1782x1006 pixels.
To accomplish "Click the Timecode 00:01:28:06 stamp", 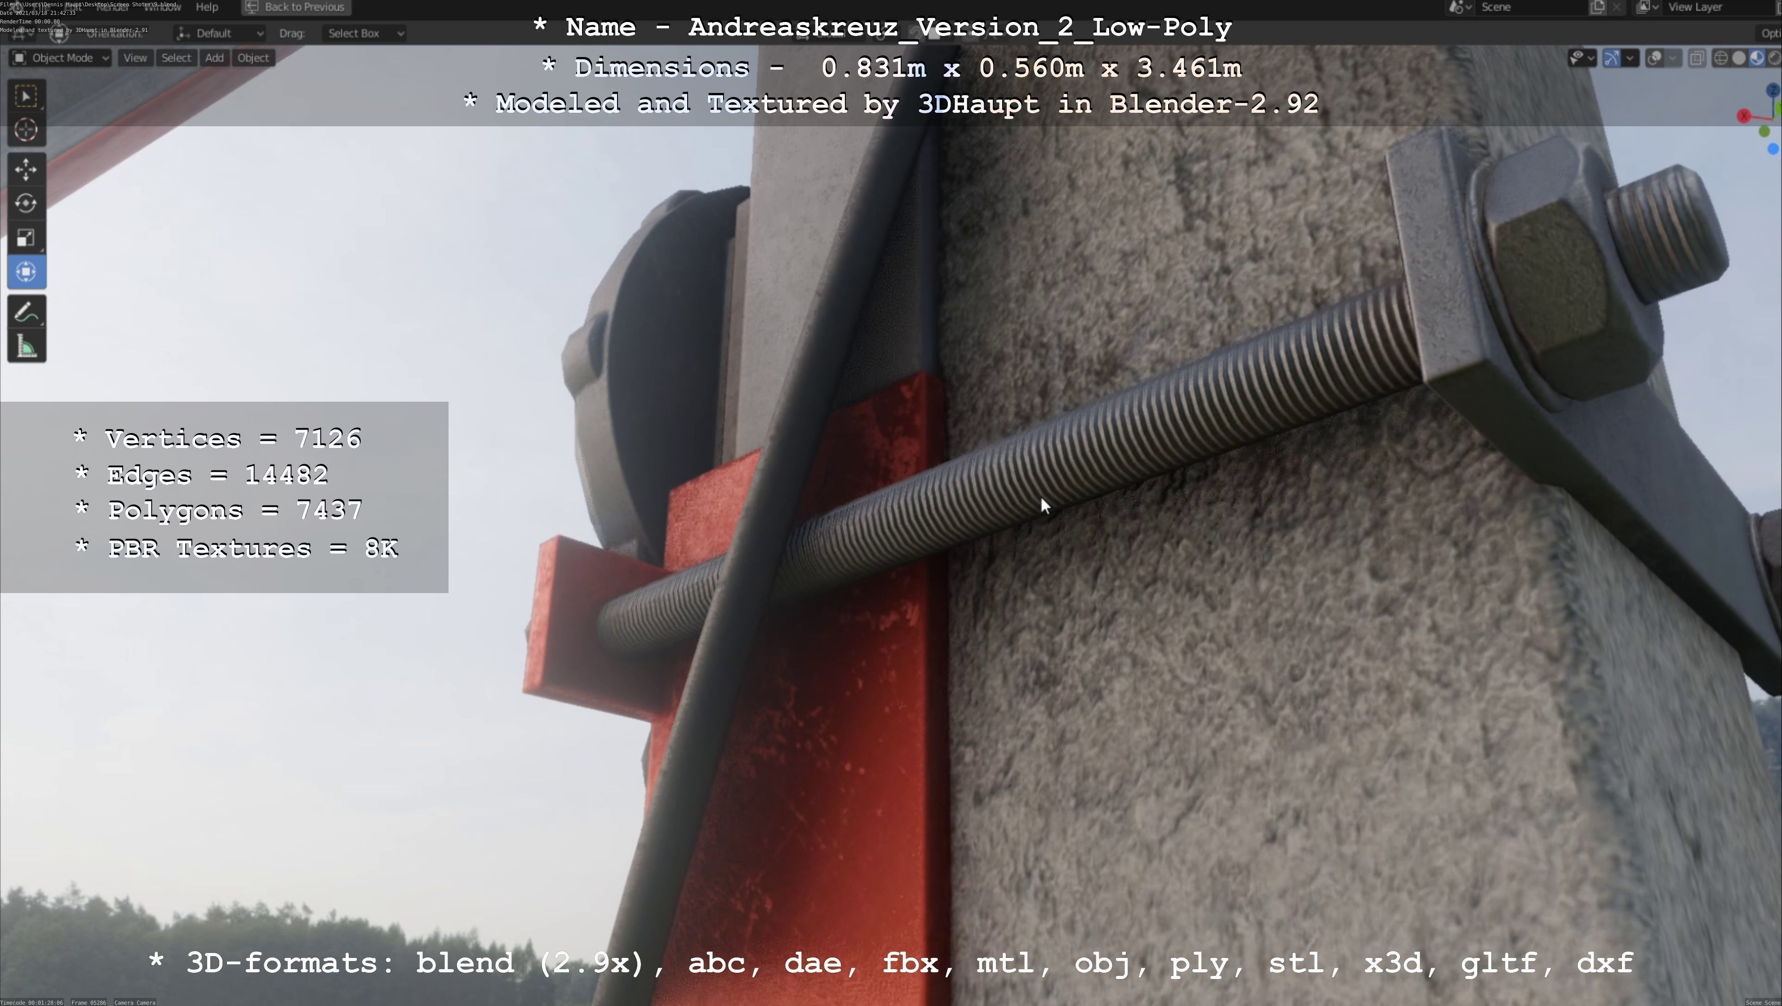I will [x=32, y=1002].
